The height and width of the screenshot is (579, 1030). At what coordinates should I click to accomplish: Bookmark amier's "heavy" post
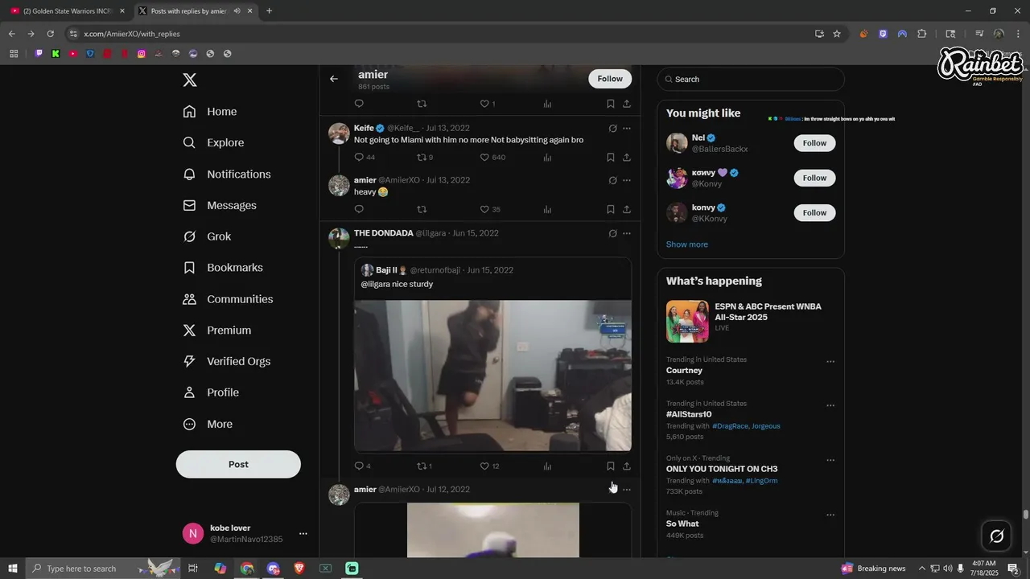click(611, 209)
